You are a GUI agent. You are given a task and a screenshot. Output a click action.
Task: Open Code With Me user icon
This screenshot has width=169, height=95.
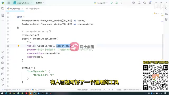tap(139, 3)
